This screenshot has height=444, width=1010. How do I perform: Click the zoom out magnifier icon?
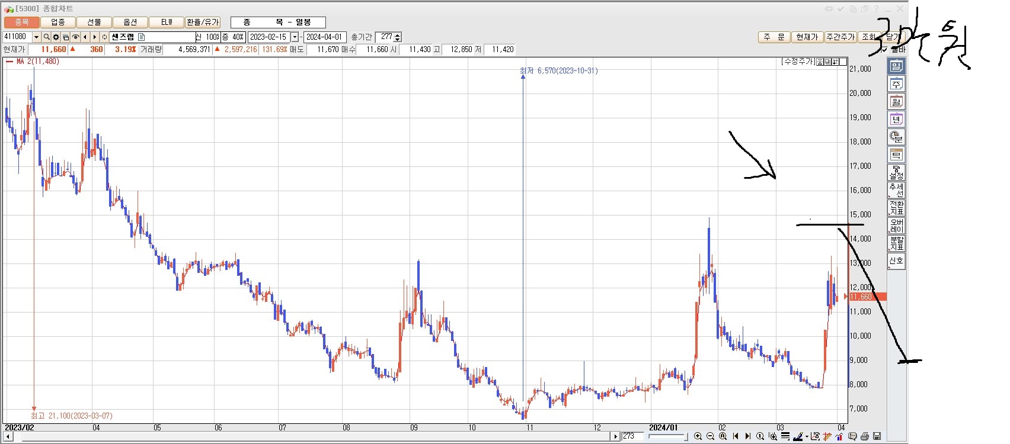click(710, 436)
